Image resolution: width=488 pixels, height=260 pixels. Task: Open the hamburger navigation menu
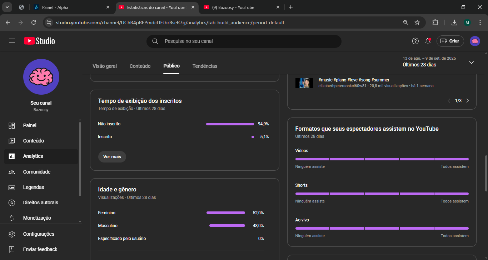[x=12, y=41]
